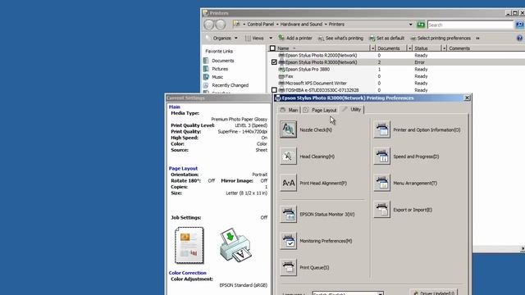Viewport: 525px width, 295px height.
Task: Select the Utility tab
Action: tap(352, 109)
